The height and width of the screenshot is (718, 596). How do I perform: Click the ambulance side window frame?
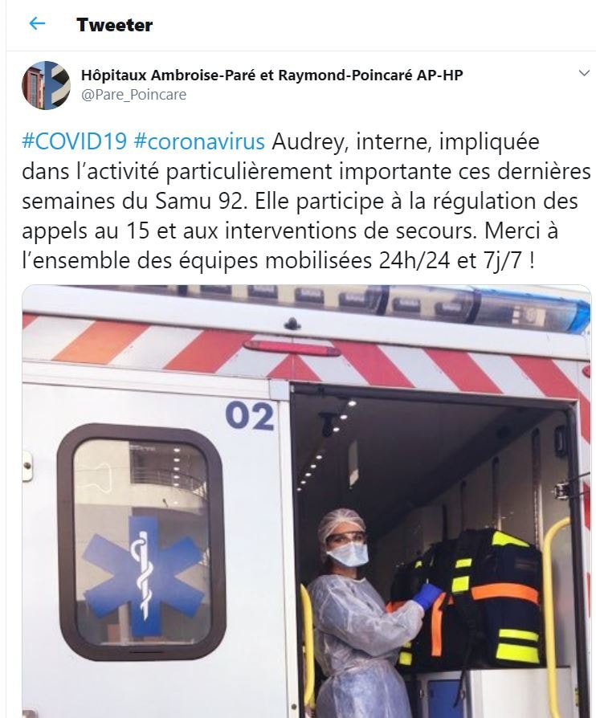click(x=141, y=543)
